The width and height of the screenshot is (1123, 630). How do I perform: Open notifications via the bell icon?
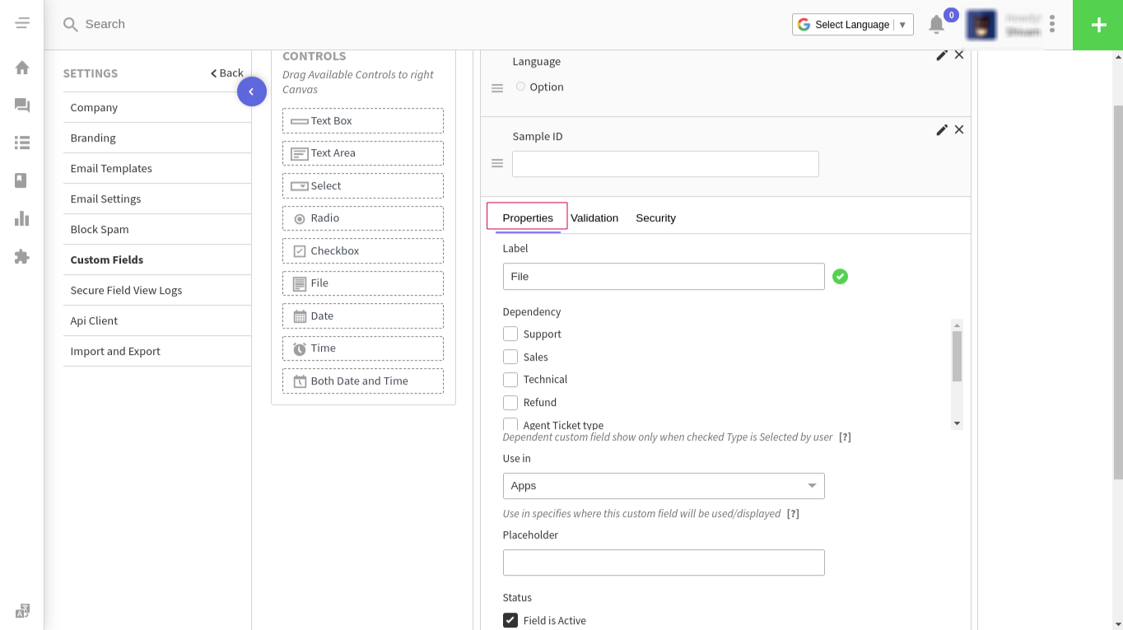[x=936, y=24]
